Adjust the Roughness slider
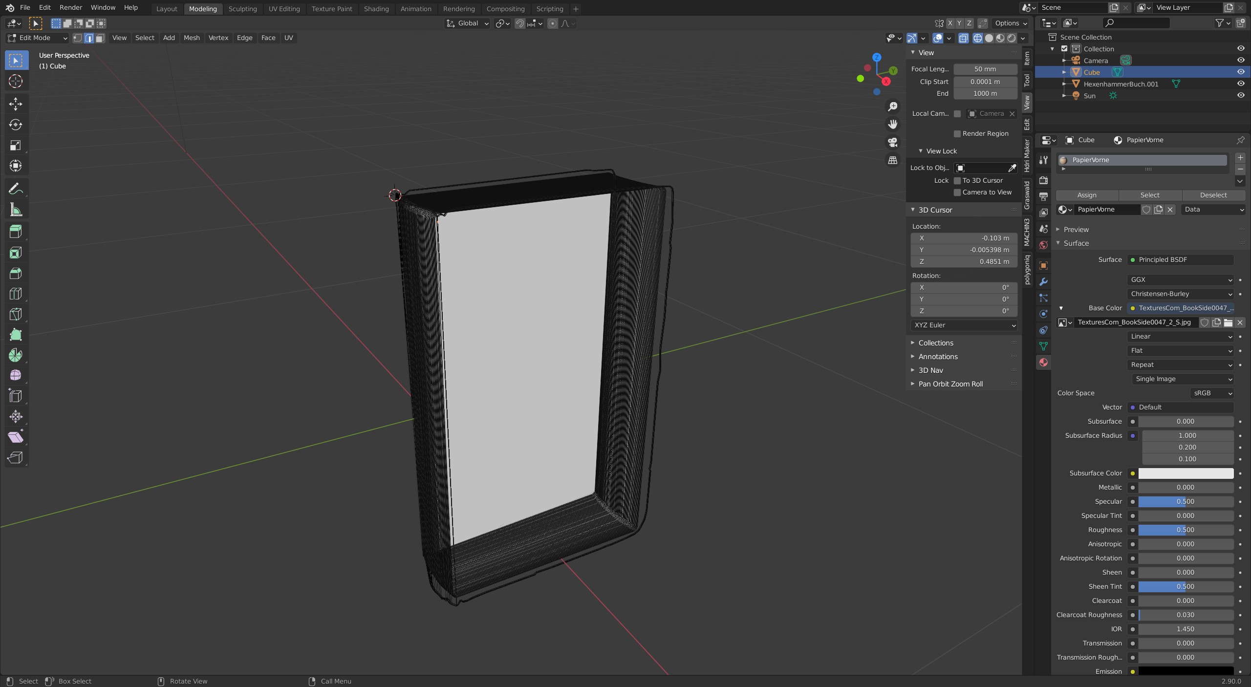1251x687 pixels. (x=1185, y=530)
